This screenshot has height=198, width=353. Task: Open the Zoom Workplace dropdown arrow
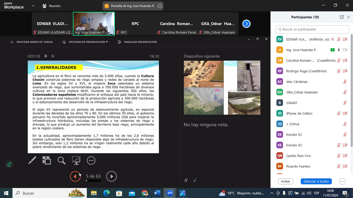tap(33, 6)
